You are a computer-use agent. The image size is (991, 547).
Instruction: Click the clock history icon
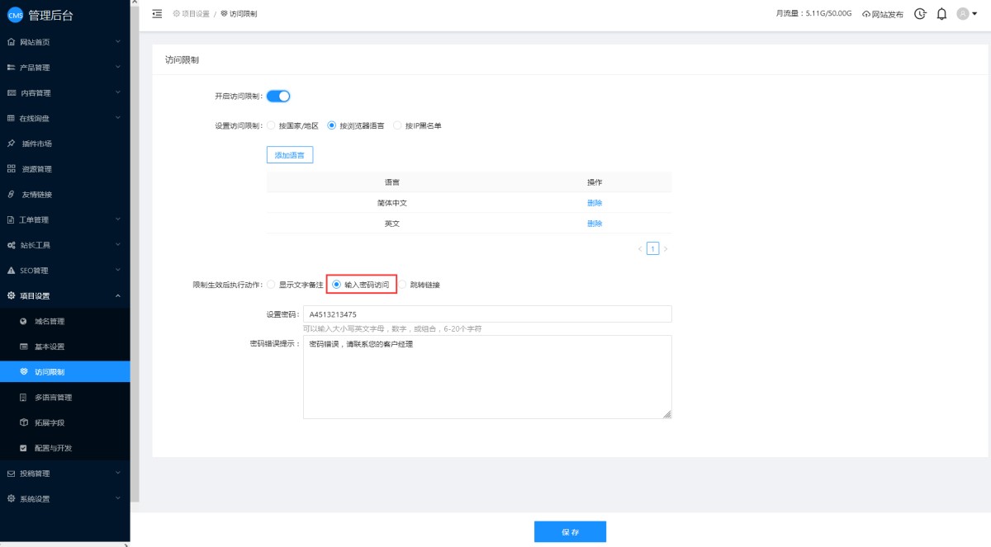920,14
